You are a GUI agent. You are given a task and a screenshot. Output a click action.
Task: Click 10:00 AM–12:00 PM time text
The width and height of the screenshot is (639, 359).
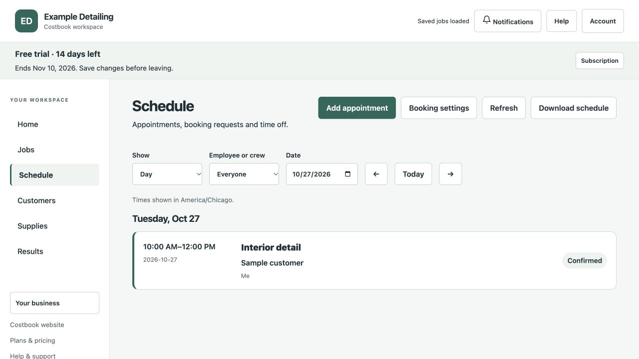179,246
